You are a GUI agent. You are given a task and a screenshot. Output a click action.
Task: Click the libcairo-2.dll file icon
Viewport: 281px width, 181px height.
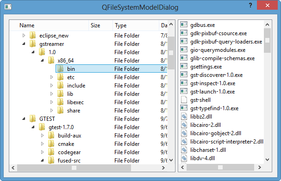click(x=184, y=125)
